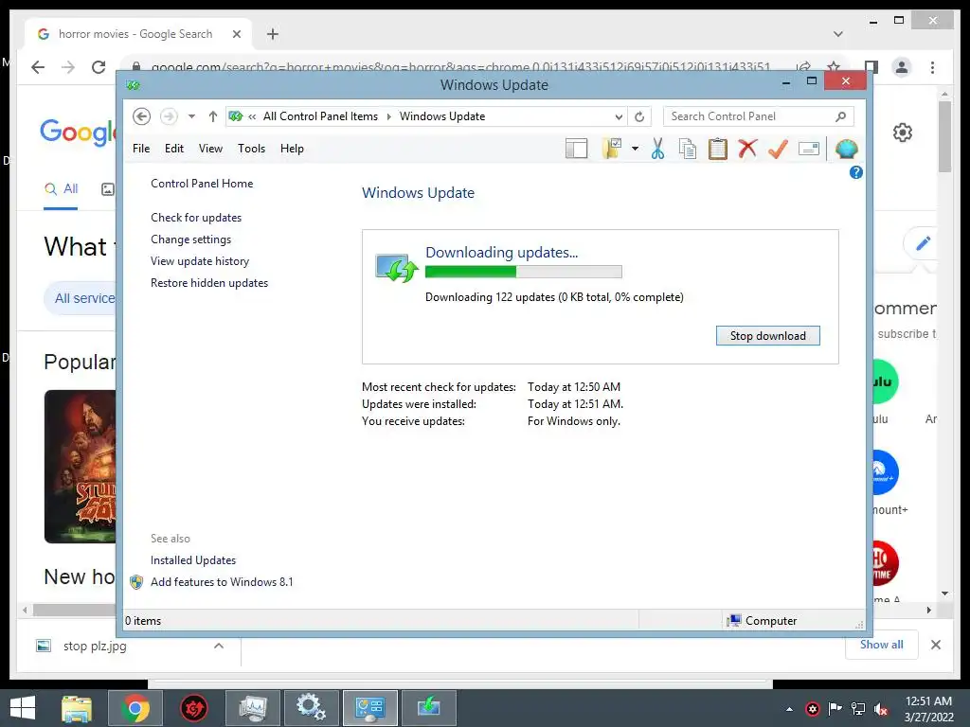Open the Help menu
970x727 pixels.
tap(292, 149)
